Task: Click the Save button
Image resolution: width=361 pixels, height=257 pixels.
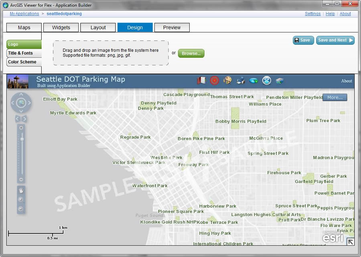Action: [303, 40]
